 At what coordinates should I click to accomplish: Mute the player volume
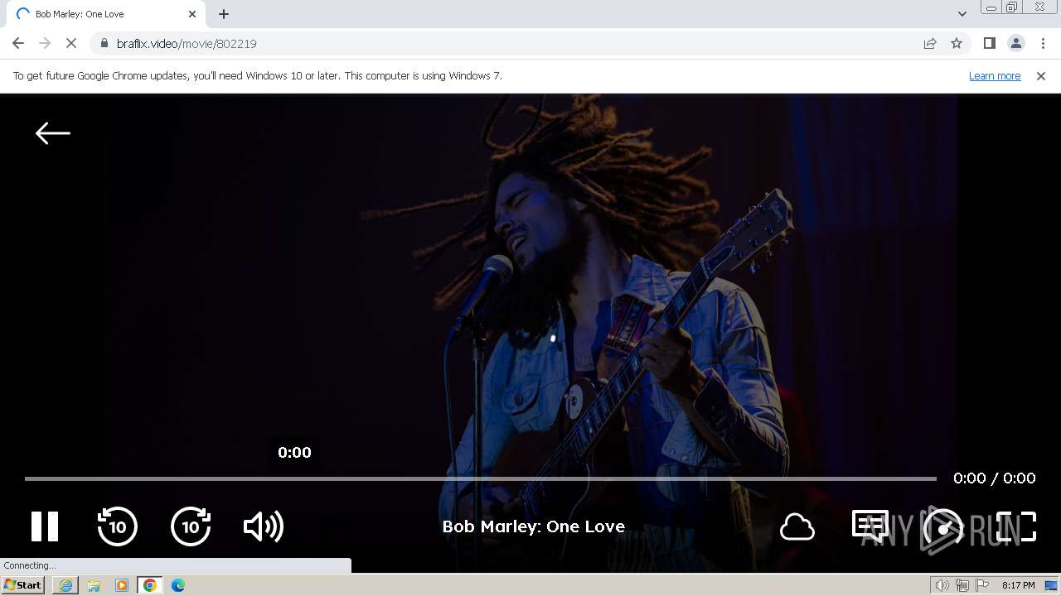coord(264,526)
